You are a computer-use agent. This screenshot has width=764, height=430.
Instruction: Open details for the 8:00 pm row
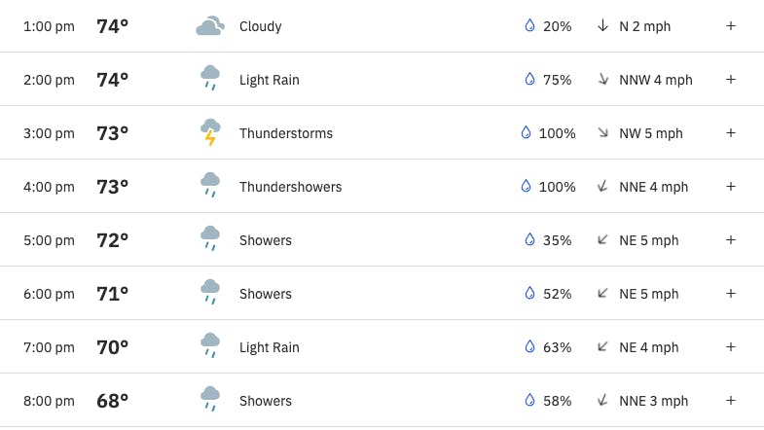click(730, 401)
